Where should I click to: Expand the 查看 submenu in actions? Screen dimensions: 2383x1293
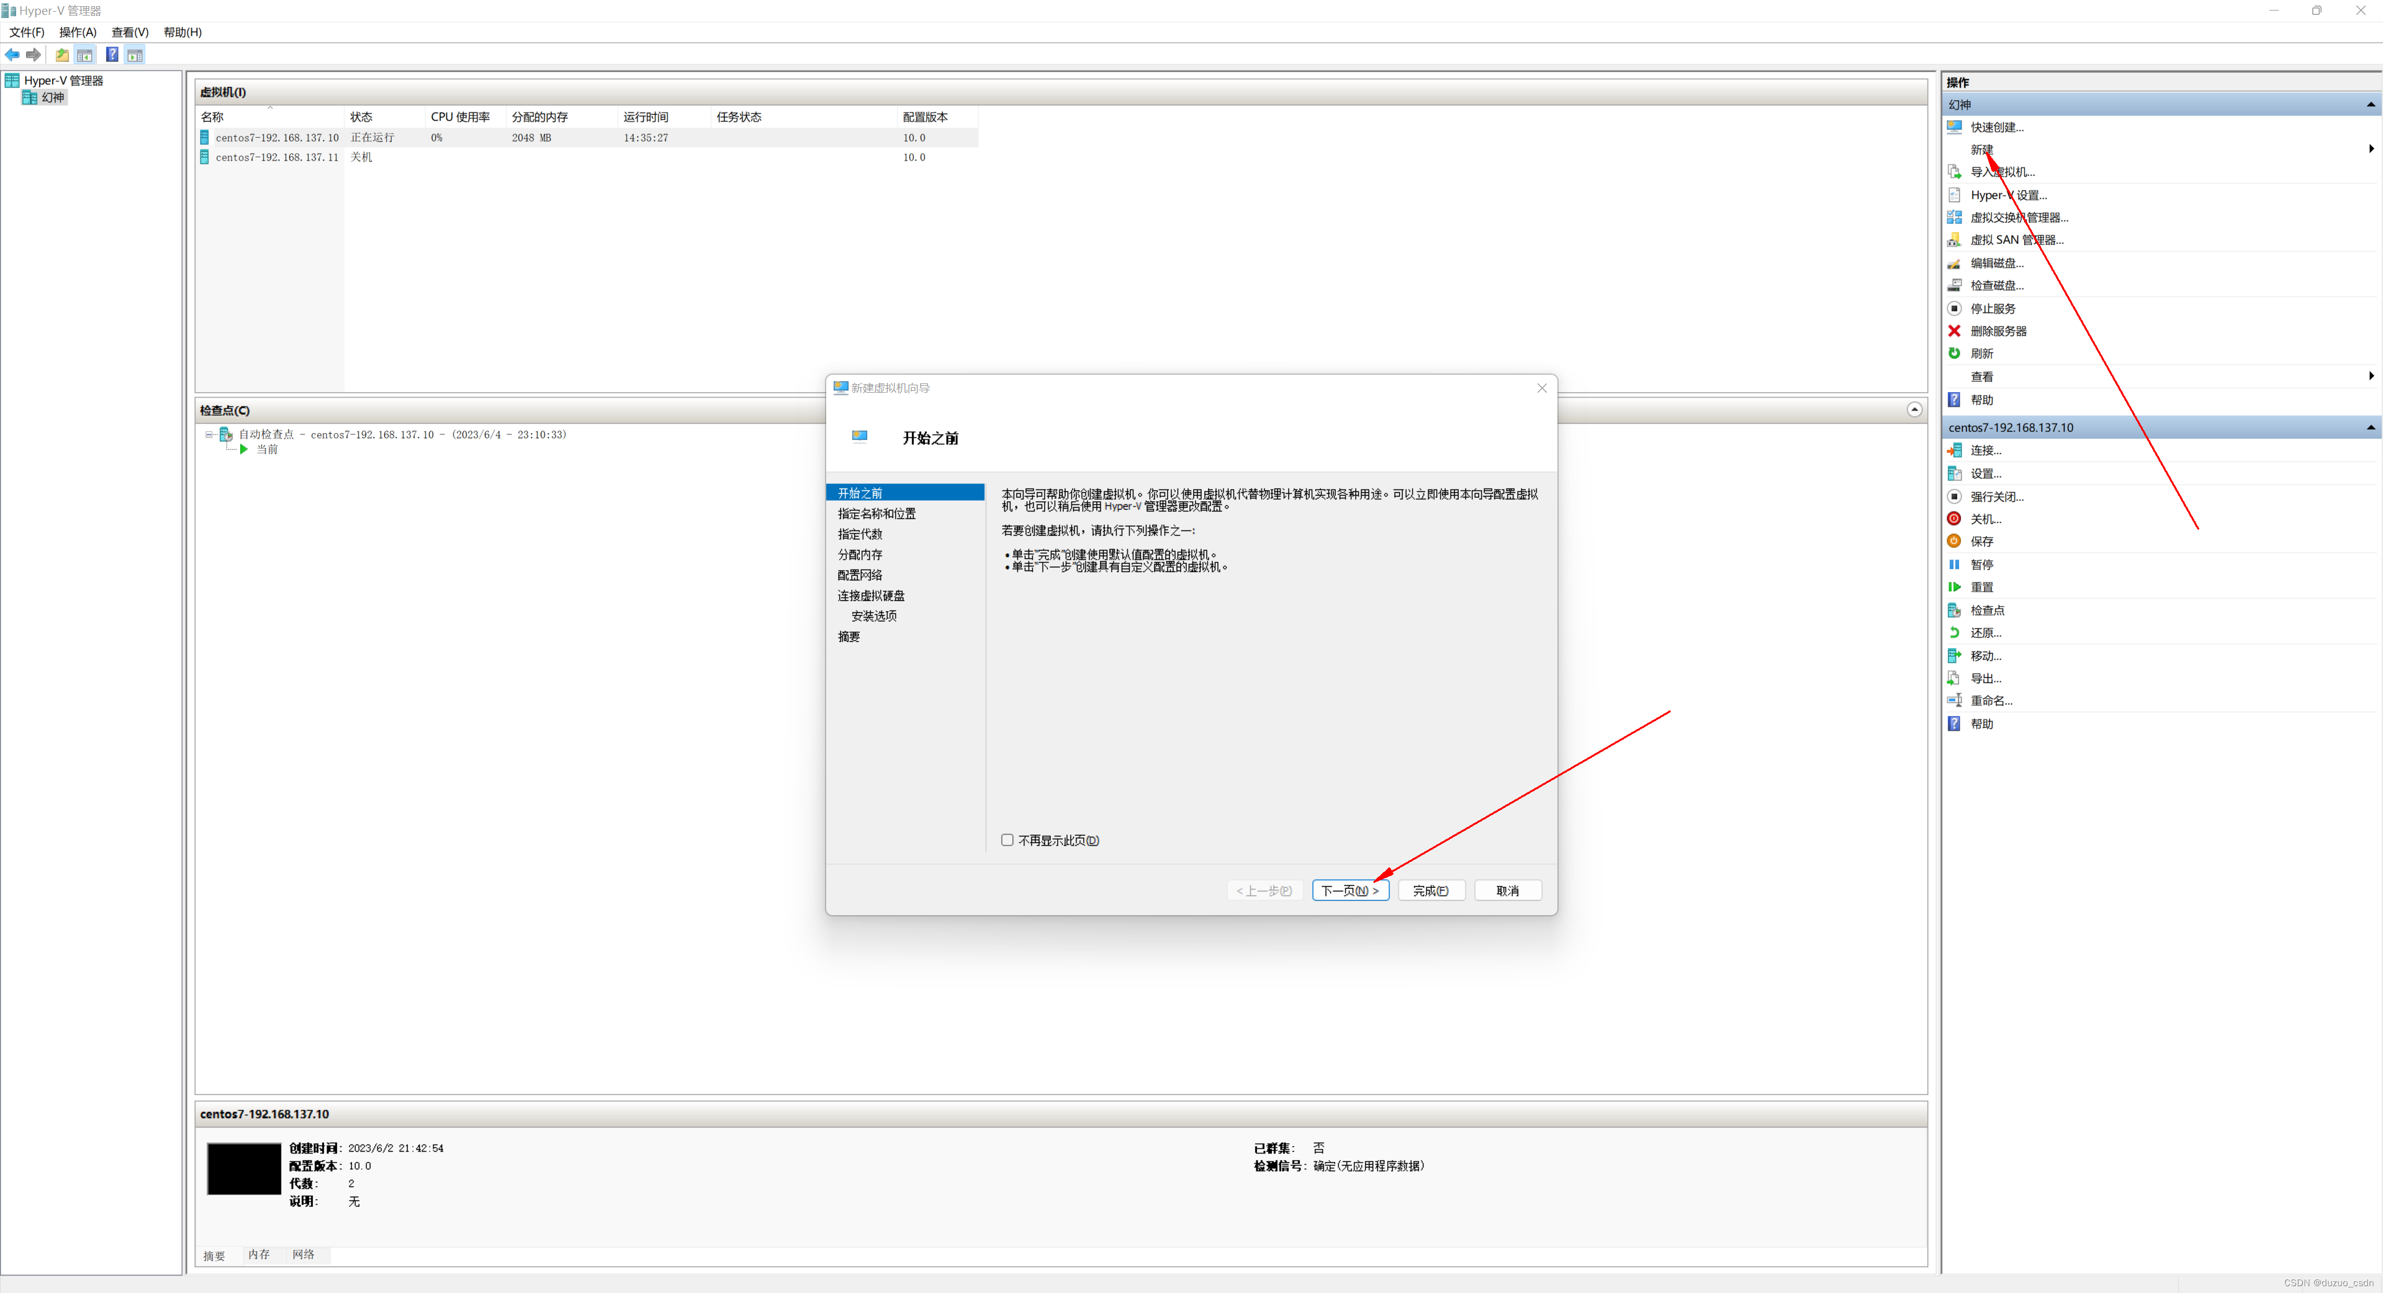(2371, 375)
